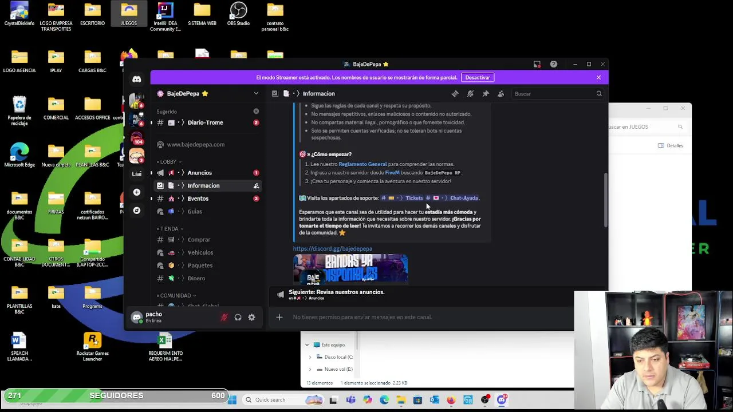Image resolution: width=733 pixels, height=412 pixels.
Task: Click the plus attachment icon in the message bar
Action: pos(279,317)
